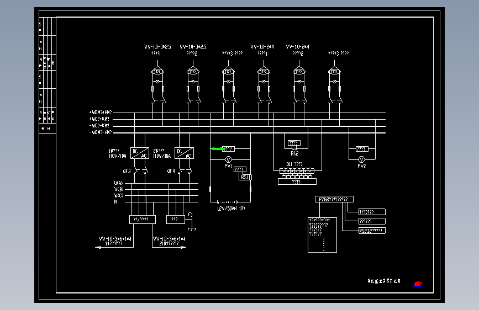The width and height of the screenshot is (479, 310).
Task: Click the V(B) phase label
Action: [119, 189]
